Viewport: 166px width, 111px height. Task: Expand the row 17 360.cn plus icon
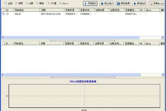coord(3,14)
